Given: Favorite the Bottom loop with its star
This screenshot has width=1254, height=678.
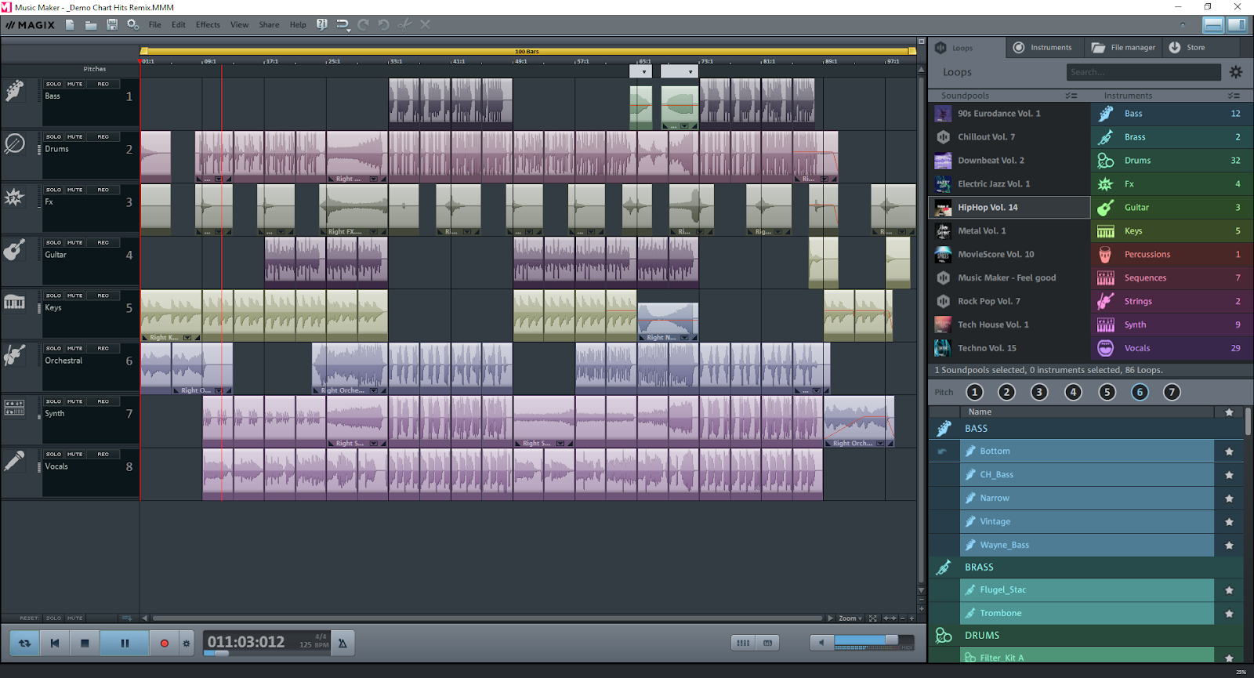Looking at the screenshot, I should 1229,451.
